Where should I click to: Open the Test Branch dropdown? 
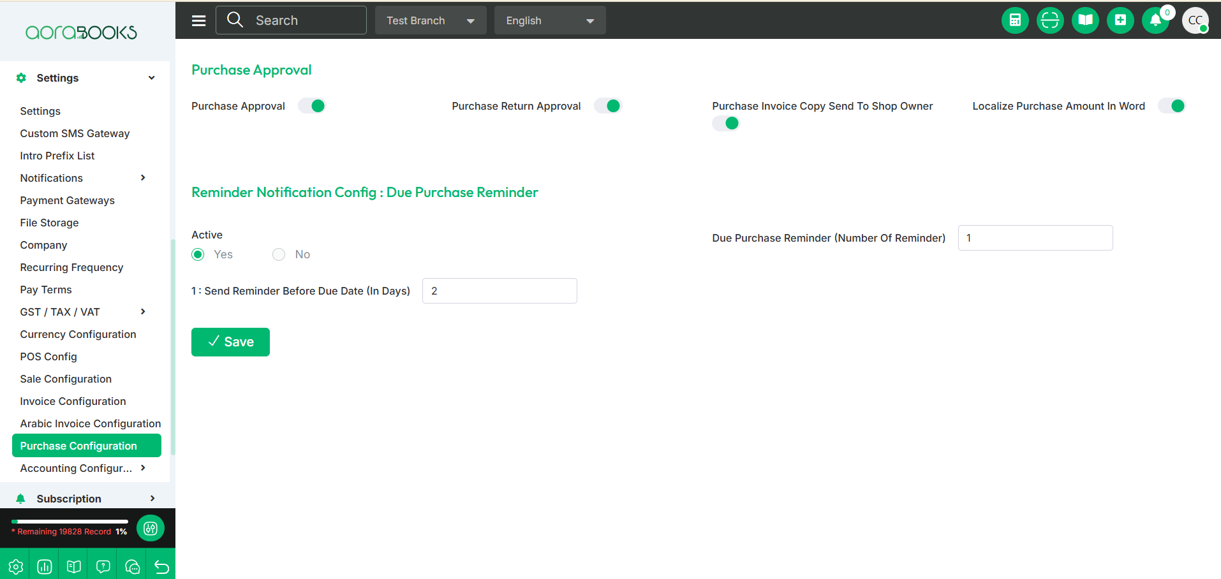click(431, 20)
